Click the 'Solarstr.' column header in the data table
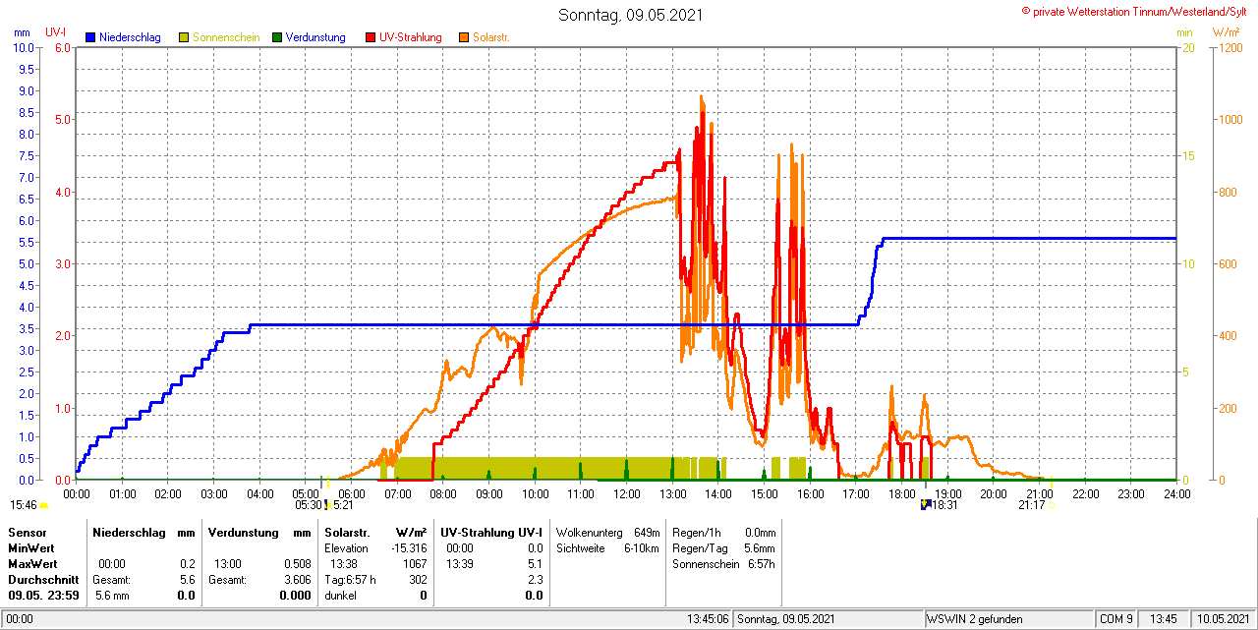This screenshot has width=1258, height=630. tap(347, 533)
